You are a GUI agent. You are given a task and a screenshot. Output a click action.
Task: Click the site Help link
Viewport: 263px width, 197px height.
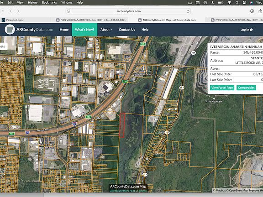point(145,30)
